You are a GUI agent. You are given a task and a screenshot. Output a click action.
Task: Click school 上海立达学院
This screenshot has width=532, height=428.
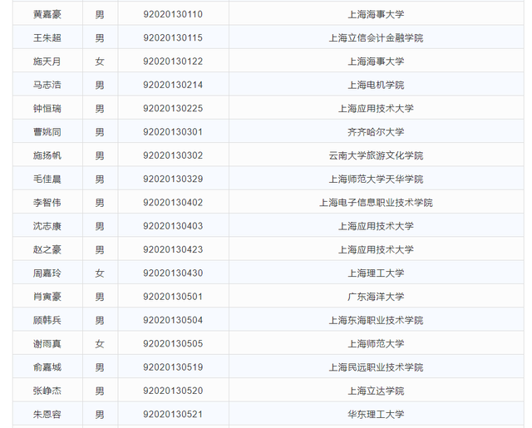(x=376, y=391)
